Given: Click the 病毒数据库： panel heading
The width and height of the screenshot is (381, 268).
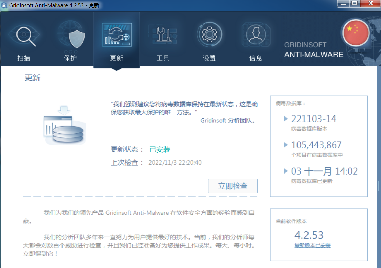Looking at the screenshot, I should 290,103.
